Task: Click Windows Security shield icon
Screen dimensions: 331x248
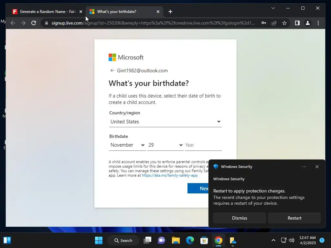Action: point(216,166)
